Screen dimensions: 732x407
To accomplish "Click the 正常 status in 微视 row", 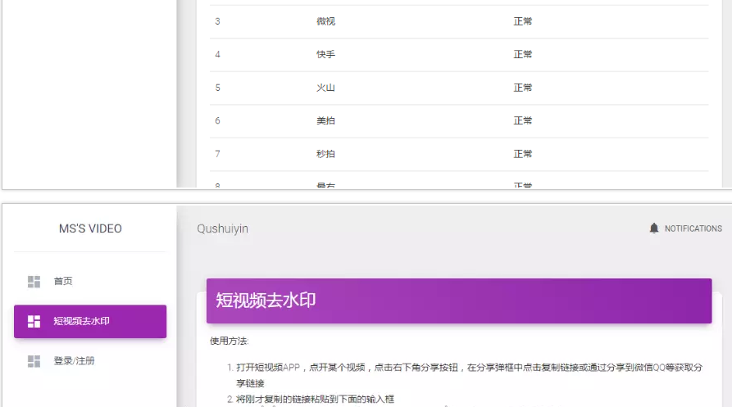I will pos(522,21).
